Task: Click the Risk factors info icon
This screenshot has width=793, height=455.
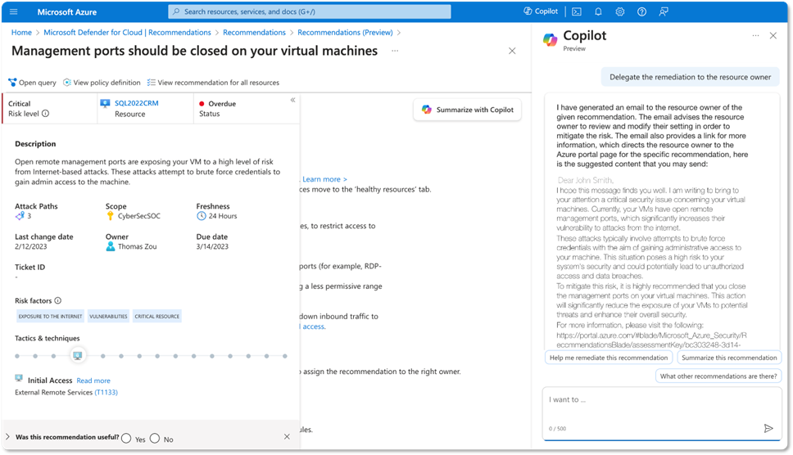Action: tap(57, 300)
